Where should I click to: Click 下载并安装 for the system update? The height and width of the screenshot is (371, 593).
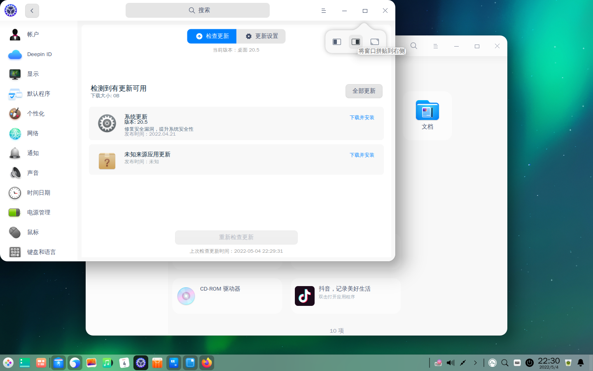click(362, 117)
